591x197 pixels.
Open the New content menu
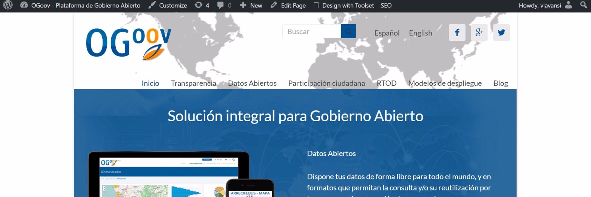(x=251, y=5)
